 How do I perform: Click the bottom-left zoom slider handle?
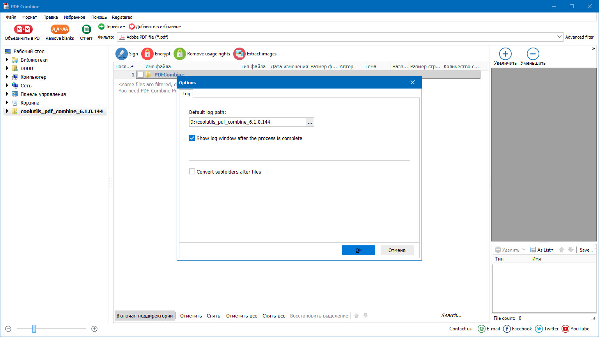pyautogui.click(x=34, y=329)
